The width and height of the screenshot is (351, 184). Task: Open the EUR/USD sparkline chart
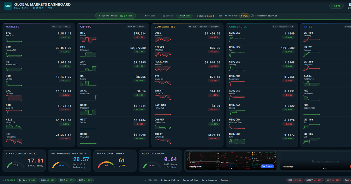click(x=237, y=39)
